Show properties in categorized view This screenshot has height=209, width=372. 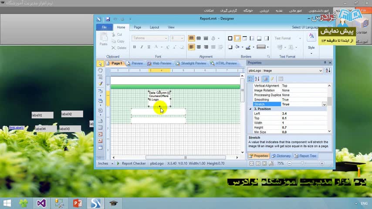(250, 79)
